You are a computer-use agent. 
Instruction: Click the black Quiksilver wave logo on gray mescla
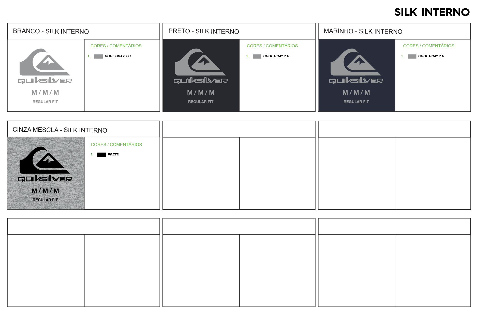pyautogui.click(x=45, y=160)
